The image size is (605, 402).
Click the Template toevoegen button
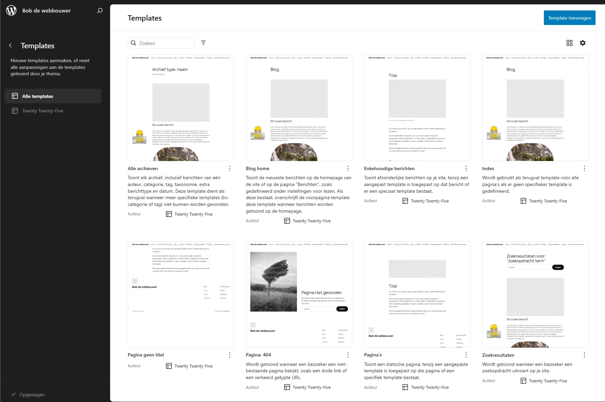[570, 18]
